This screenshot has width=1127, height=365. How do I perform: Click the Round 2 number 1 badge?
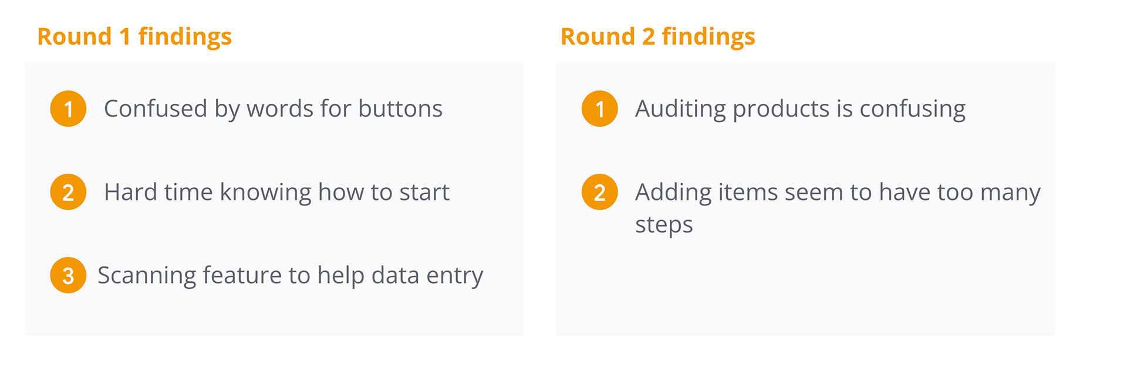click(600, 109)
